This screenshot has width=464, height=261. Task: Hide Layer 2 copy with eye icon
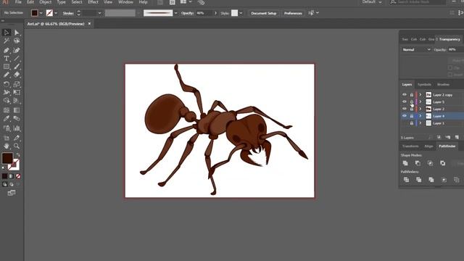click(405, 95)
